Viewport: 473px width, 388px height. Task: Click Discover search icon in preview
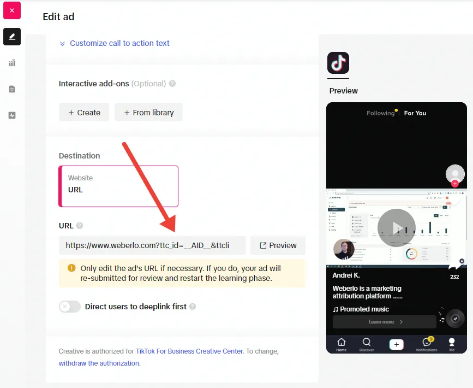coord(367,344)
